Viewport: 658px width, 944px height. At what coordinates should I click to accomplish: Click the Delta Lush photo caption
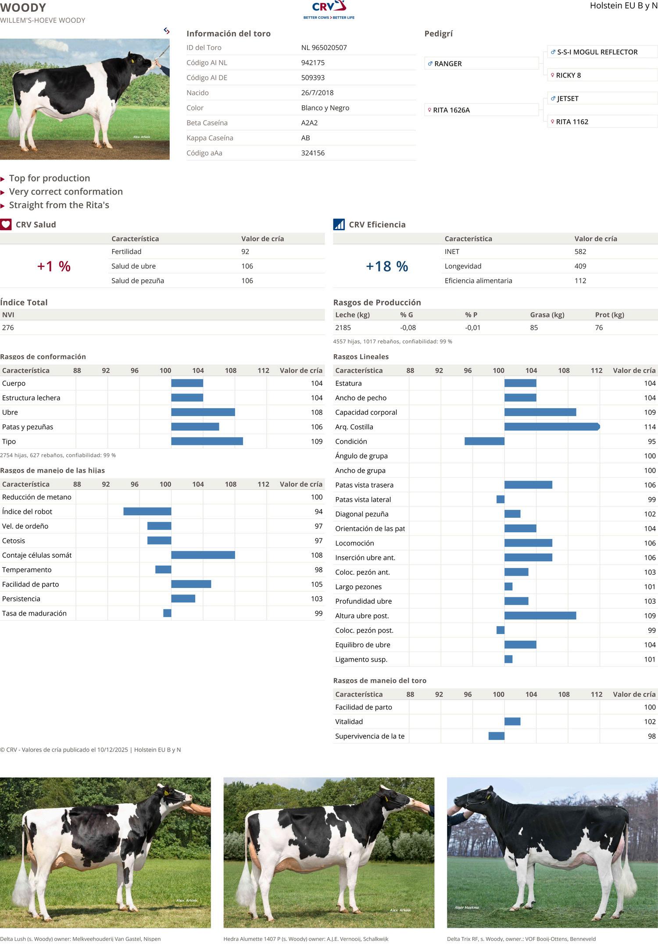80,939
